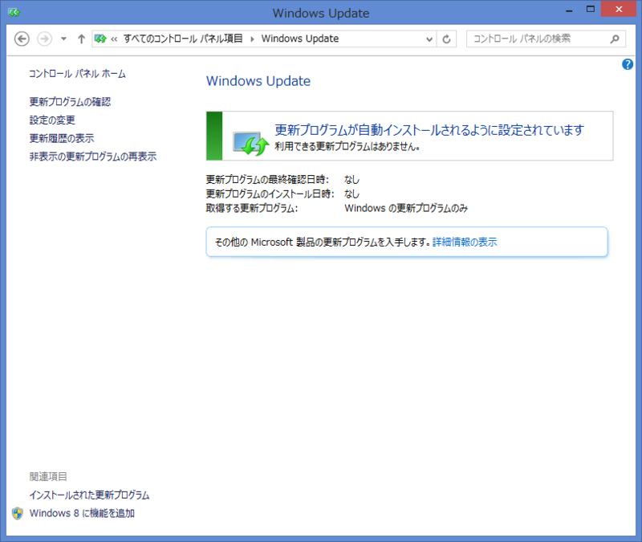The width and height of the screenshot is (642, 542).
Task: Open help with the blue question mark
Action: point(628,64)
